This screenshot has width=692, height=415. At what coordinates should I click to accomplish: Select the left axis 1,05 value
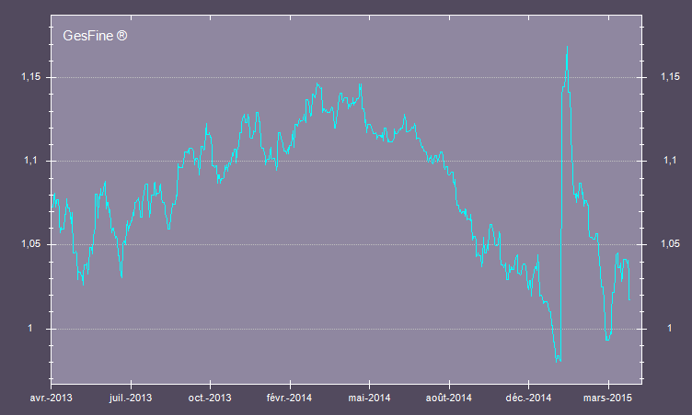pos(31,245)
